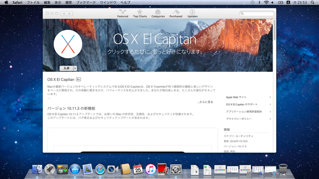Click chevron next to Apple Web サイト

click(270, 97)
